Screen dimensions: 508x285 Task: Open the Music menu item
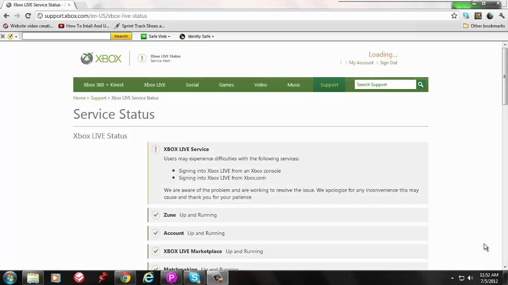click(294, 85)
